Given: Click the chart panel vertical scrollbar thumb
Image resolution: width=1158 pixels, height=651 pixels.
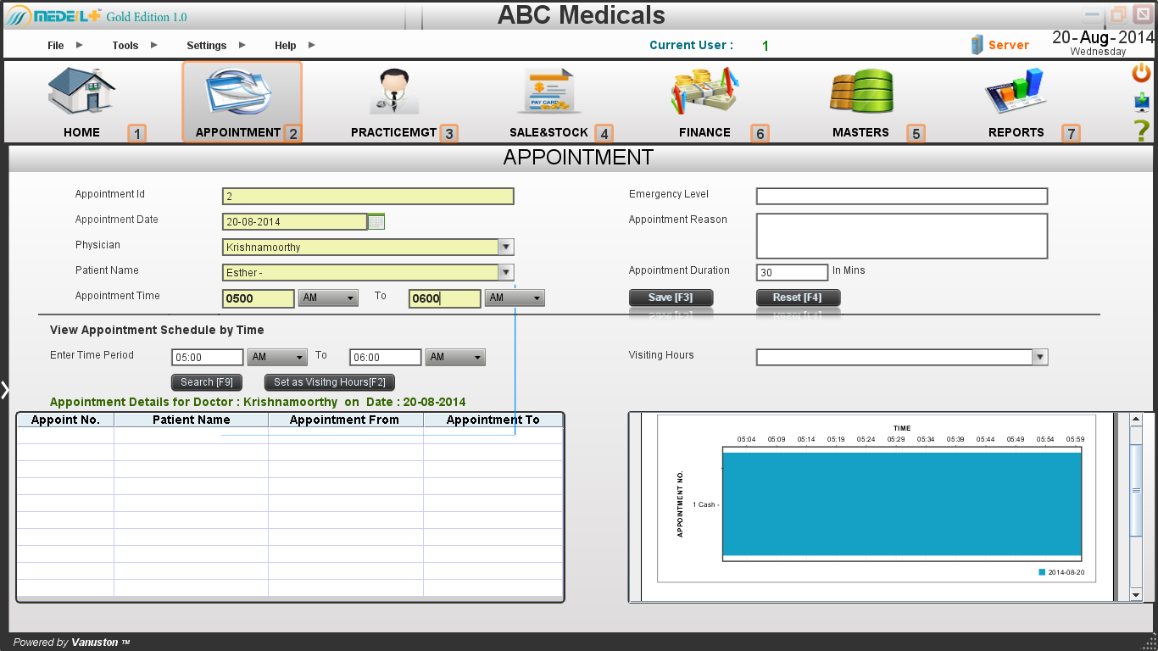Looking at the screenshot, I should coord(1137,490).
